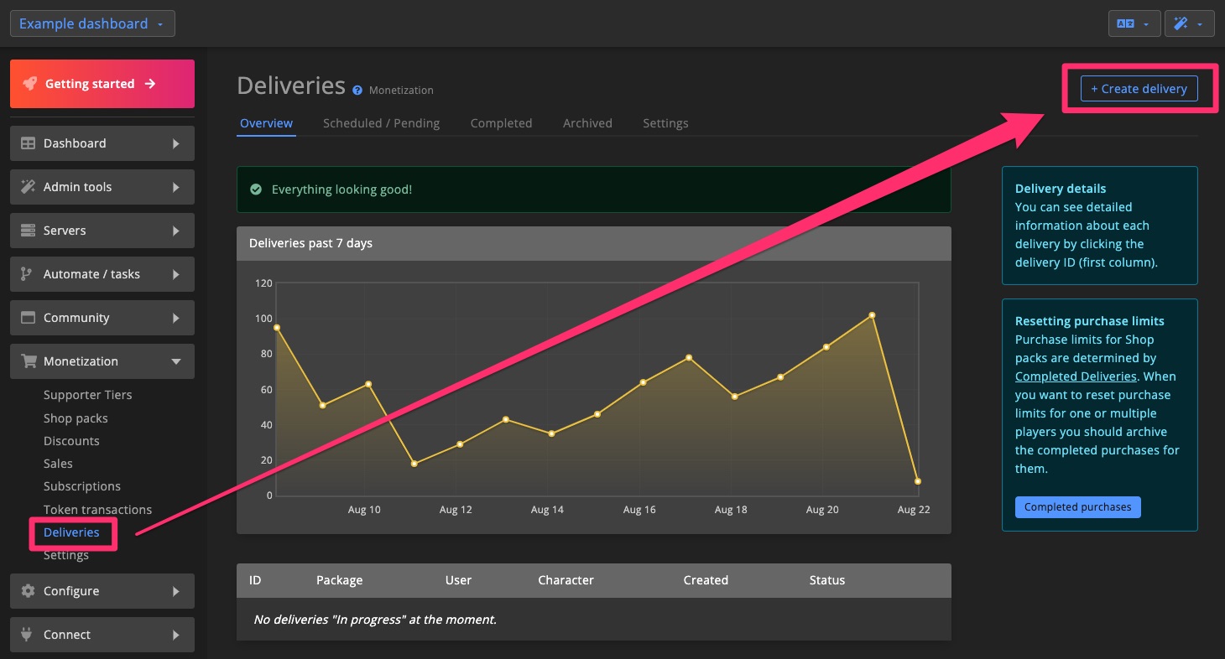Open the magic wand dropdown in header
The image size is (1225, 659).
(x=1189, y=23)
